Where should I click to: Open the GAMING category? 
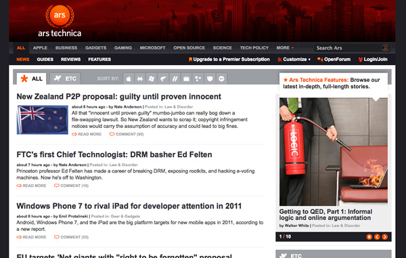(x=123, y=47)
